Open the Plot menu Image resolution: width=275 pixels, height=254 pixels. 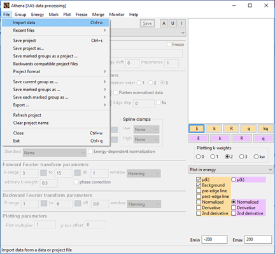pyautogui.click(x=67, y=15)
